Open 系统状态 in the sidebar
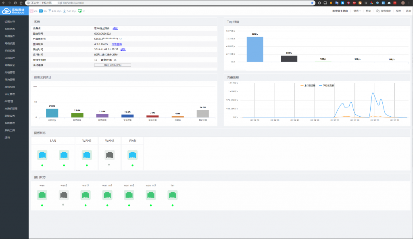 click(x=10, y=29)
